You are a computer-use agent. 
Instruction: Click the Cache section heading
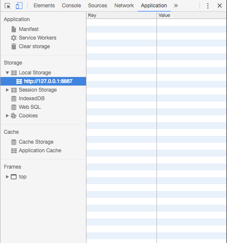11,132
